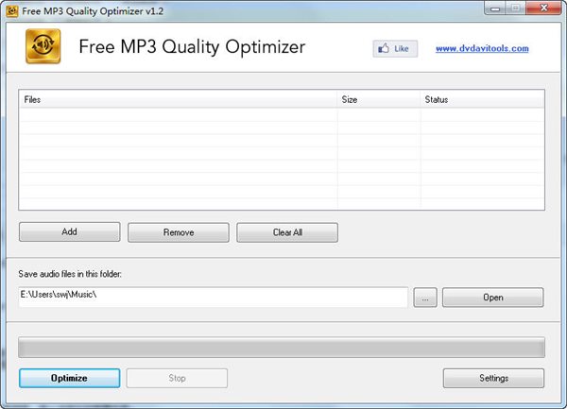This screenshot has width=567, height=409.
Task: Click the Status column header
Action: pos(482,99)
